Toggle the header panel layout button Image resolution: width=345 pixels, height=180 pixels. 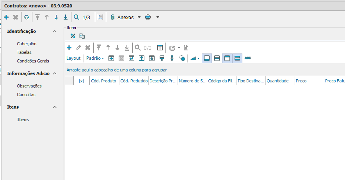[x=227, y=58]
